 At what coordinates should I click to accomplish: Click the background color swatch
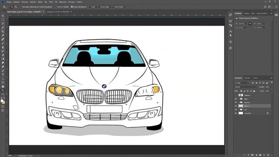tap(3, 102)
